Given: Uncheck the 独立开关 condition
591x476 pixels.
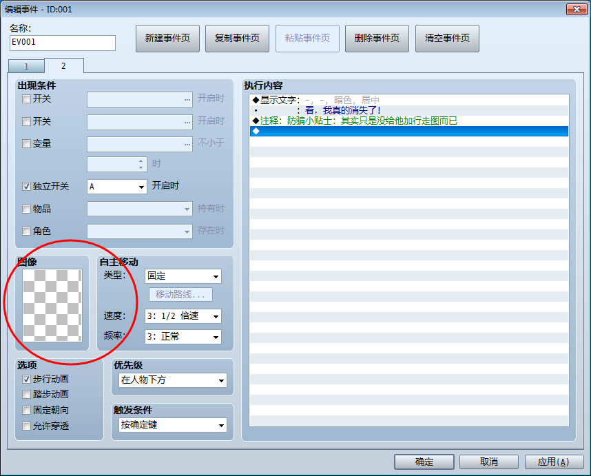Looking at the screenshot, I should tap(26, 186).
